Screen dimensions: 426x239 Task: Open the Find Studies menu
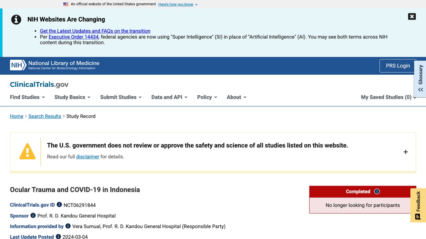click(x=27, y=97)
